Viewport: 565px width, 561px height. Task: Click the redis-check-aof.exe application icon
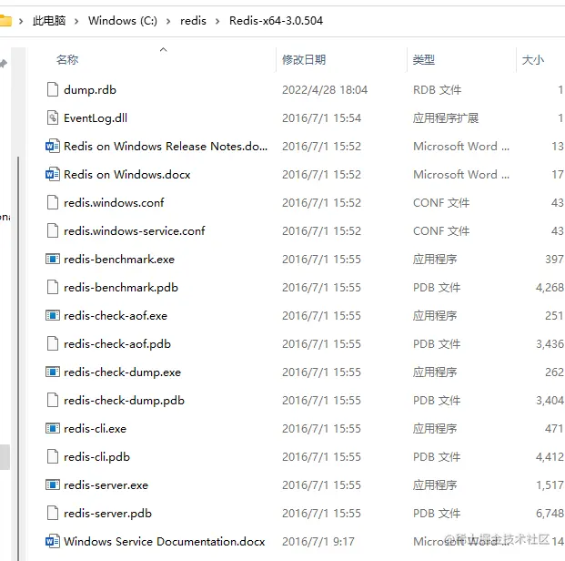point(53,315)
